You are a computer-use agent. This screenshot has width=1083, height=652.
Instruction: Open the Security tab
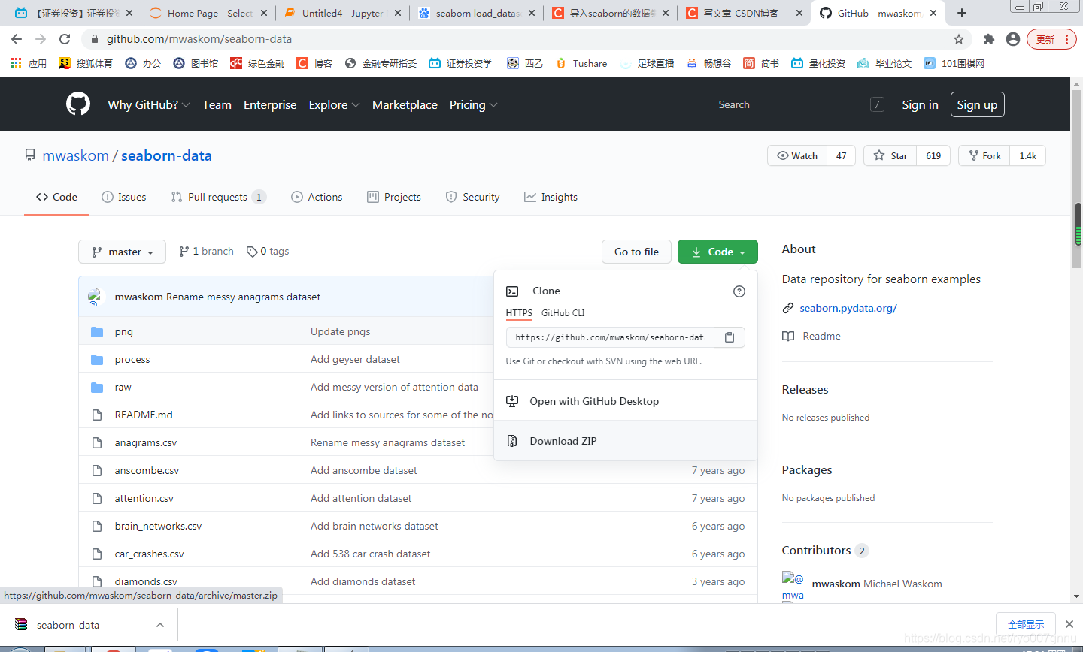[x=472, y=197]
